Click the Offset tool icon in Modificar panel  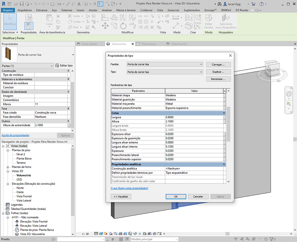click(x=114, y=18)
